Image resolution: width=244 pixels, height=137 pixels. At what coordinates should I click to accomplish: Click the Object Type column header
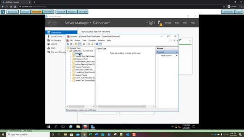[101, 49]
